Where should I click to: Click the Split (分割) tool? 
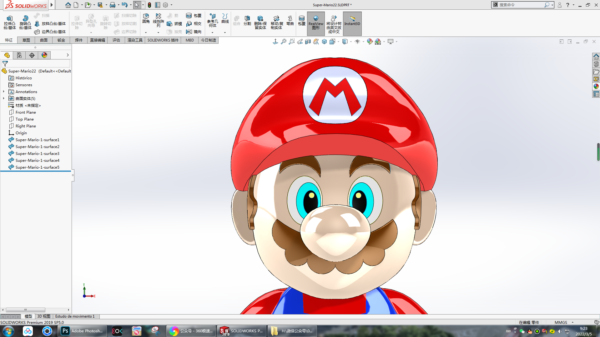pos(247,21)
